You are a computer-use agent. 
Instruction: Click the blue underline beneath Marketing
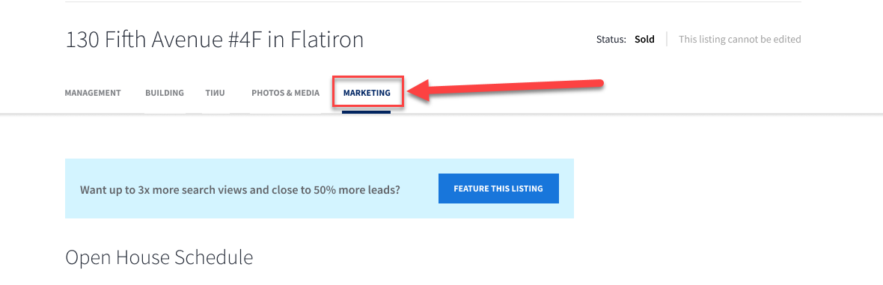coord(366,112)
